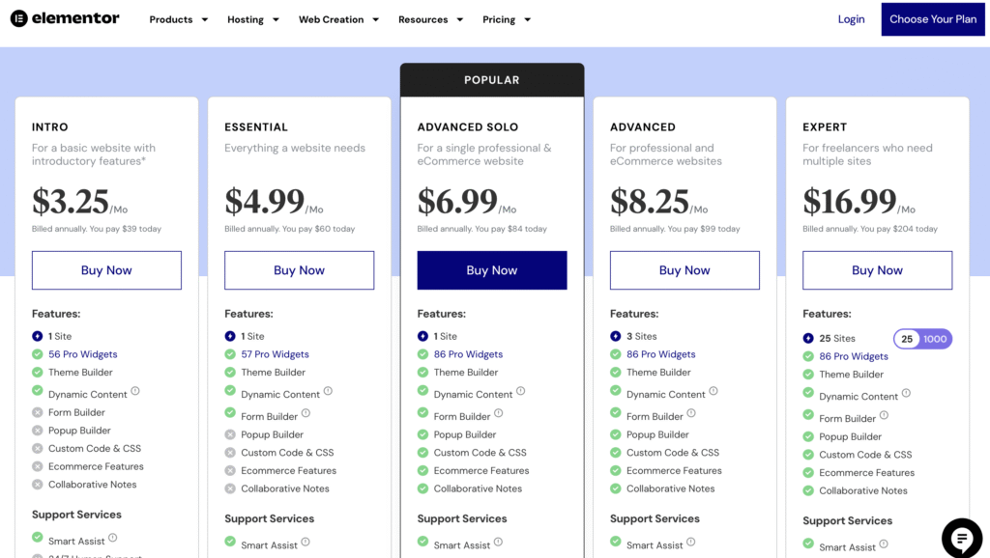The height and width of the screenshot is (558, 990).
Task: Click the Choose Your Plan button
Action: 932,18
